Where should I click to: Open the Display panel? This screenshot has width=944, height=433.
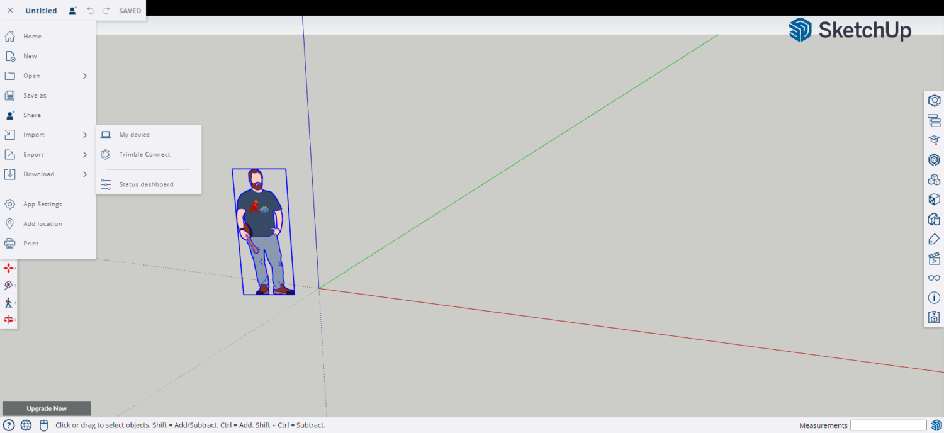coord(934,278)
